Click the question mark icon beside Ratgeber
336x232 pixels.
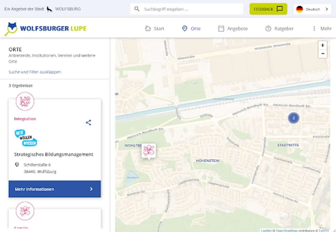(x=268, y=28)
